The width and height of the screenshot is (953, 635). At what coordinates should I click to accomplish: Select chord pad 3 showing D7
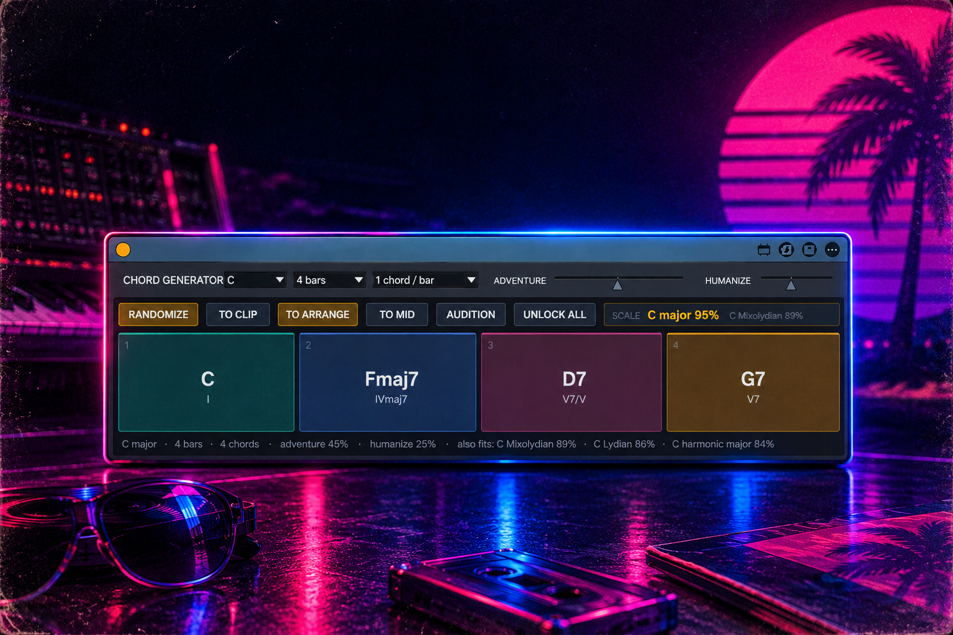[571, 382]
